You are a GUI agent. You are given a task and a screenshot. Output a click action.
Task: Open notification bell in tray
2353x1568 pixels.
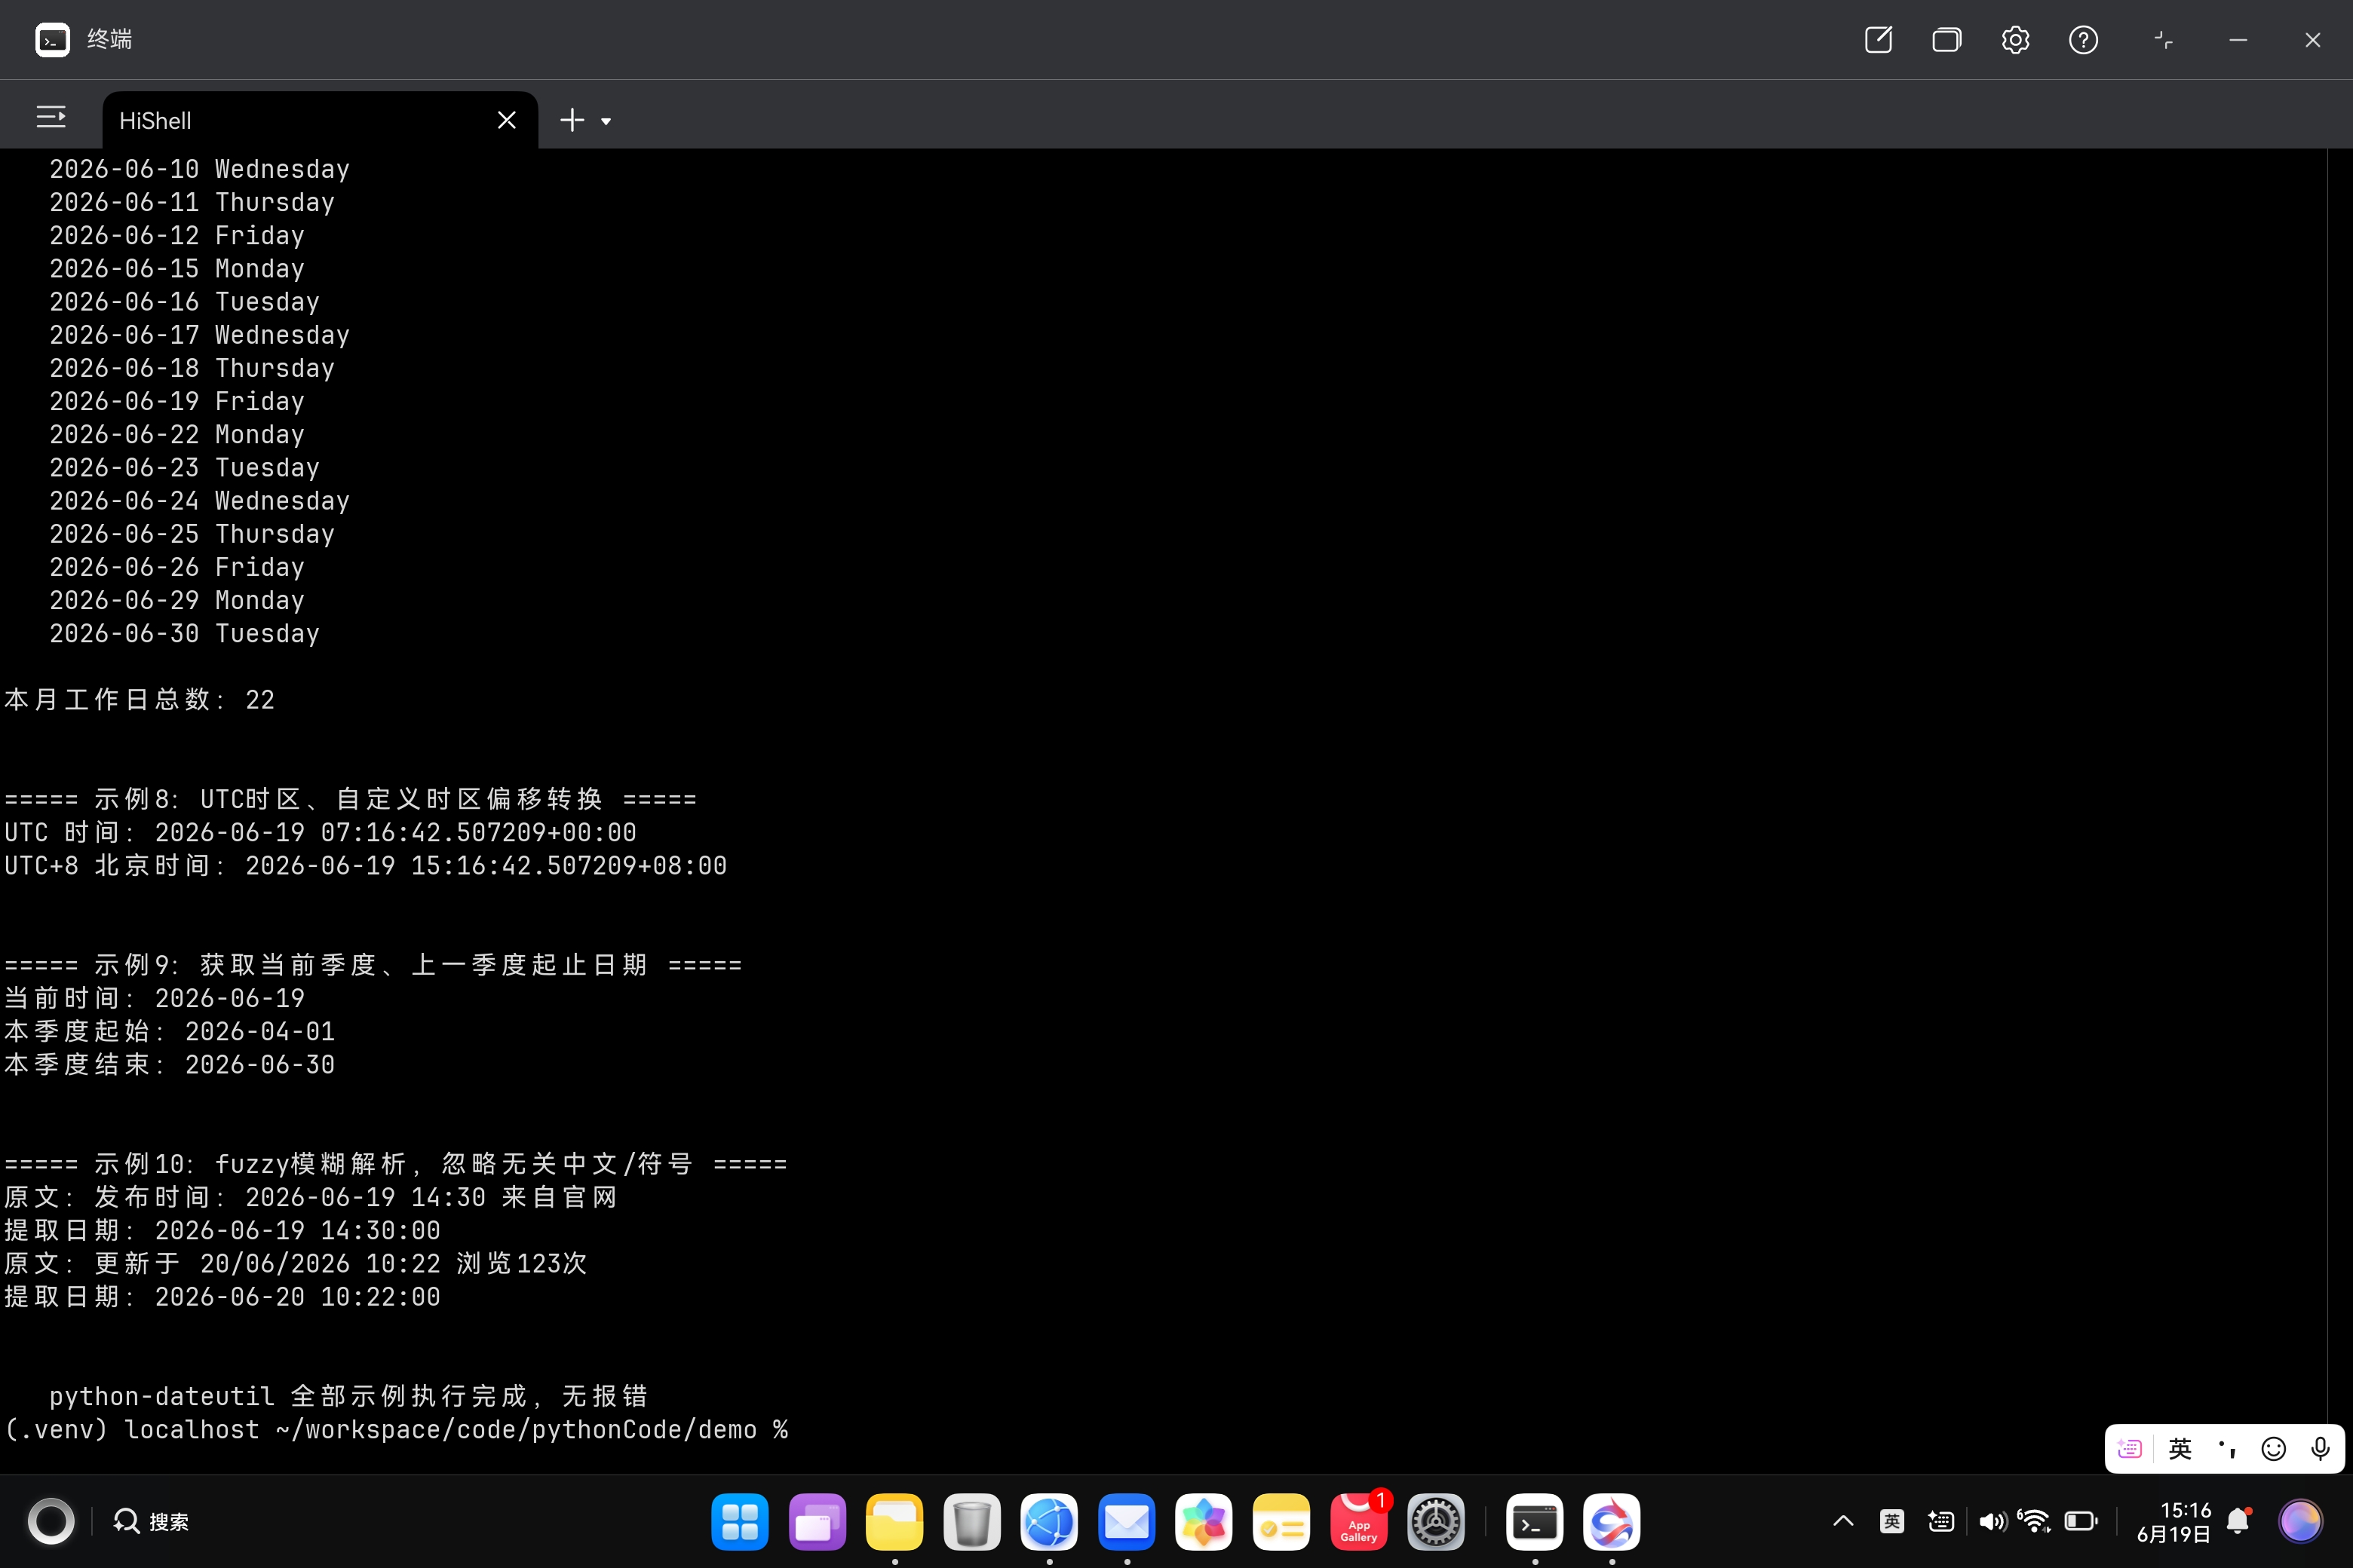click(2239, 1521)
